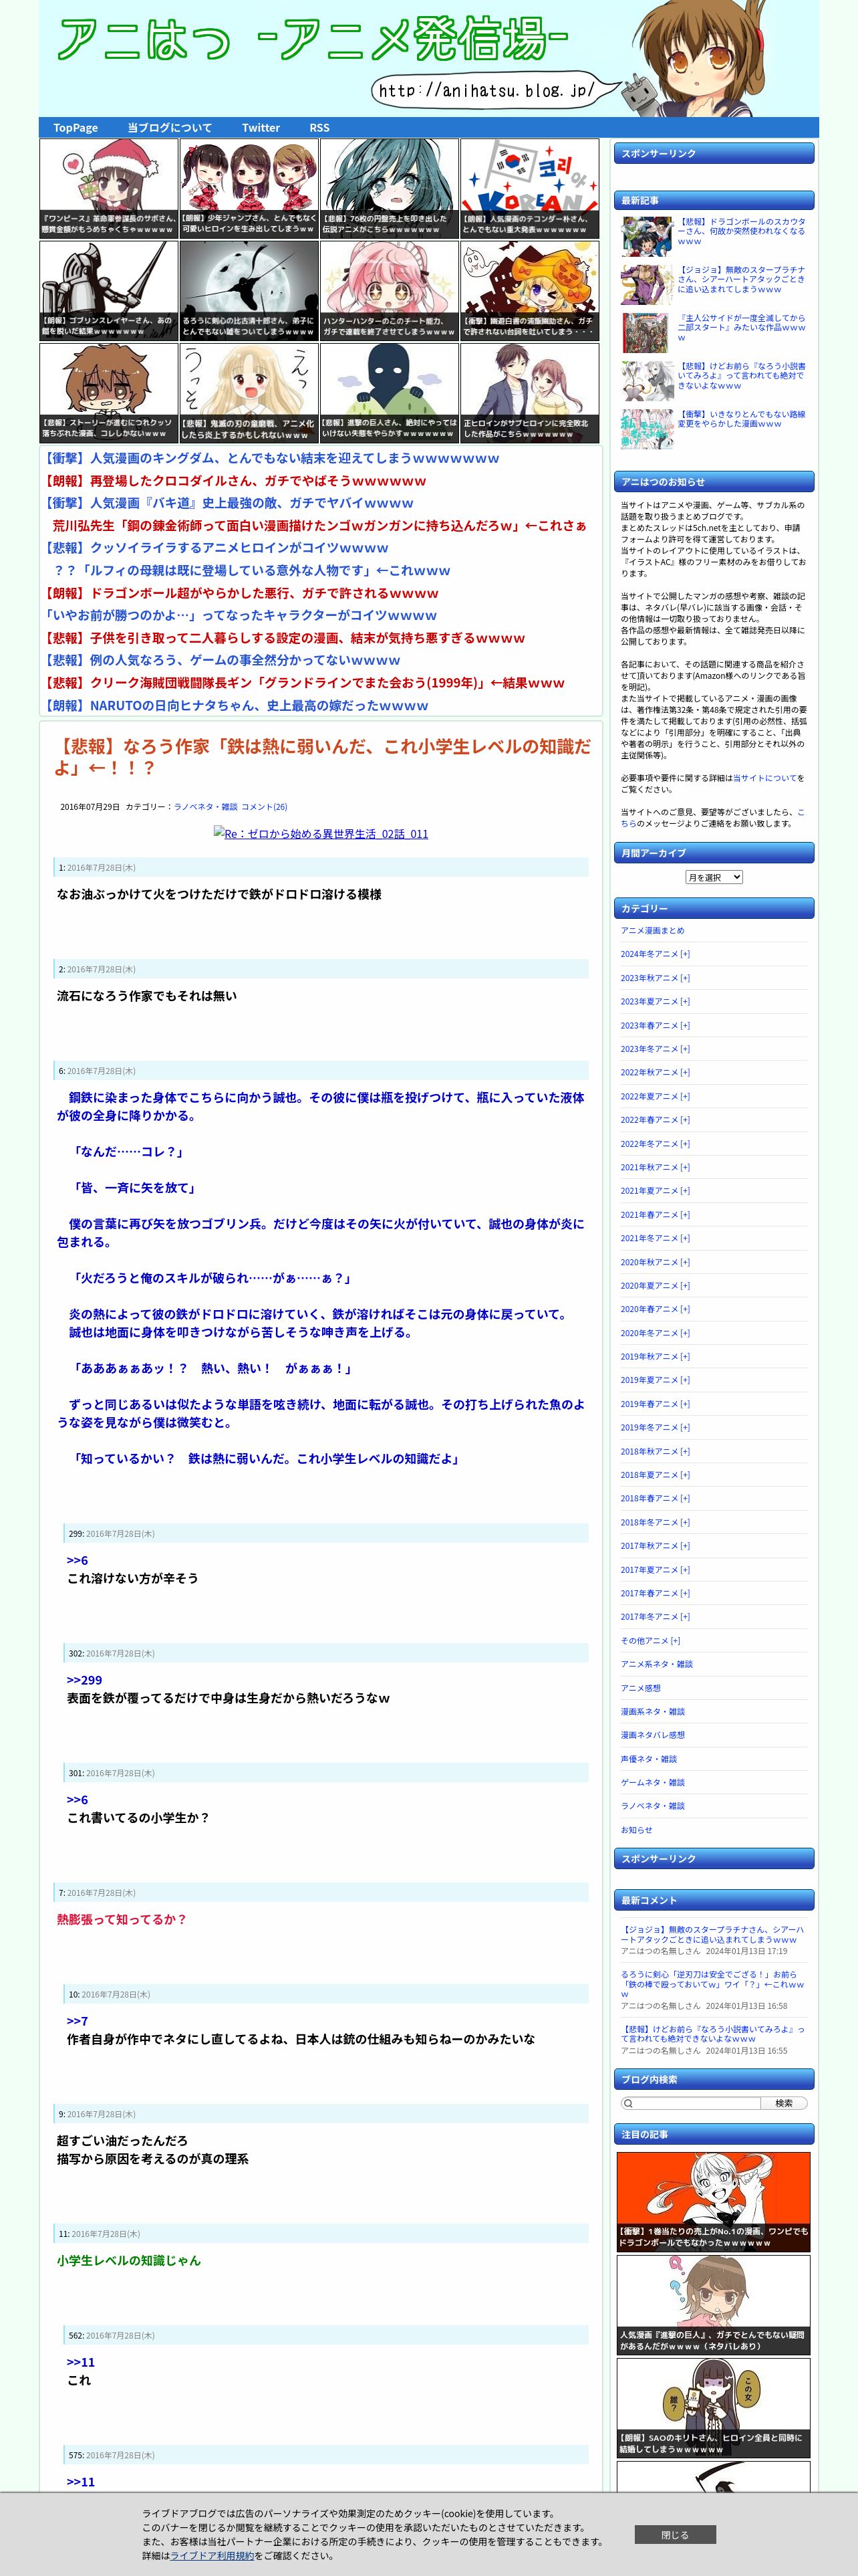Click the アニはつ blog header banner
The image size is (858, 2576).
tap(428, 58)
